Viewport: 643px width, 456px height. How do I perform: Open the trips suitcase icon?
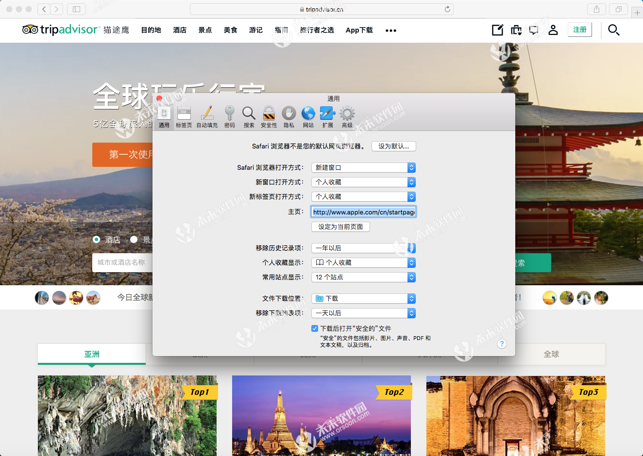click(516, 30)
